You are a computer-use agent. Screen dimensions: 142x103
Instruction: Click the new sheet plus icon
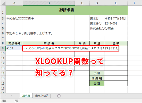(x=59, y=96)
